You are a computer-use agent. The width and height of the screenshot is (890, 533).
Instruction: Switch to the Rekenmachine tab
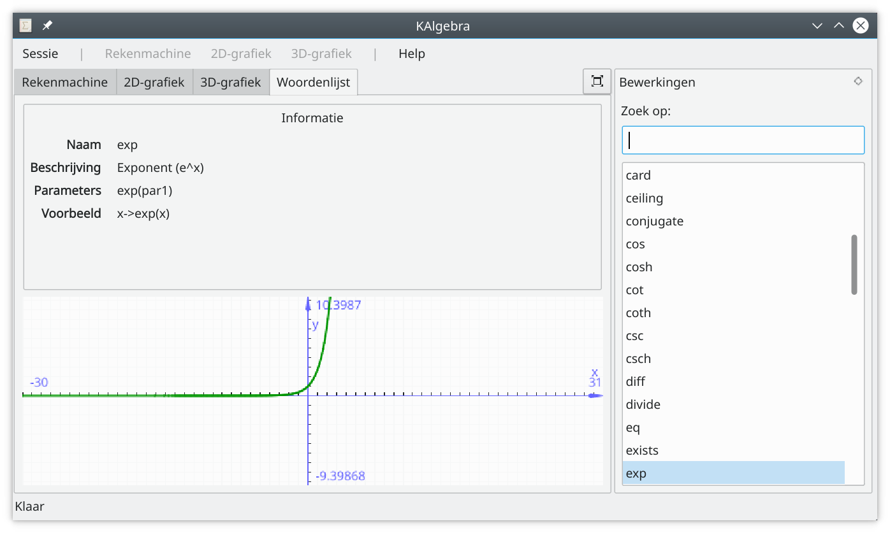click(x=65, y=82)
